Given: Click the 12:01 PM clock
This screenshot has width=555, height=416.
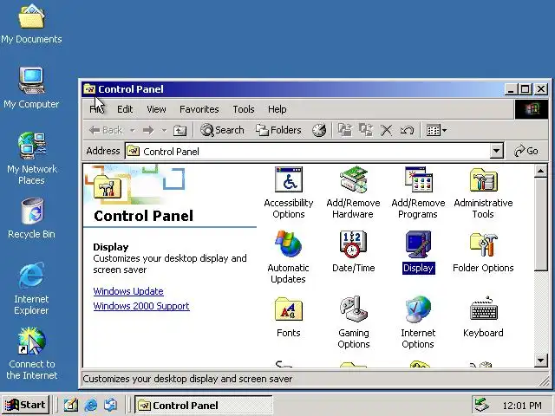Looking at the screenshot, I should pos(522,406).
